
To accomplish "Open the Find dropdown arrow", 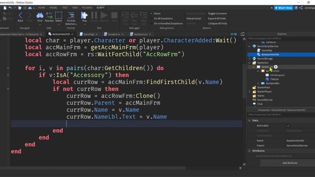I will [40, 25].
